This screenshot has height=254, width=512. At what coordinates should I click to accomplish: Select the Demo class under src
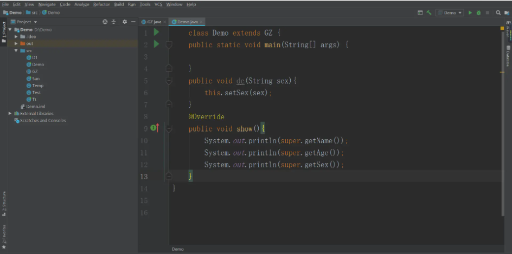pyautogui.click(x=35, y=64)
